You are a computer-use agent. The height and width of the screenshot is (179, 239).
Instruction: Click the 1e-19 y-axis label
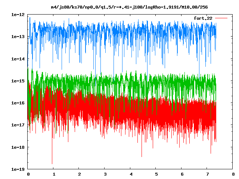pos(18,169)
